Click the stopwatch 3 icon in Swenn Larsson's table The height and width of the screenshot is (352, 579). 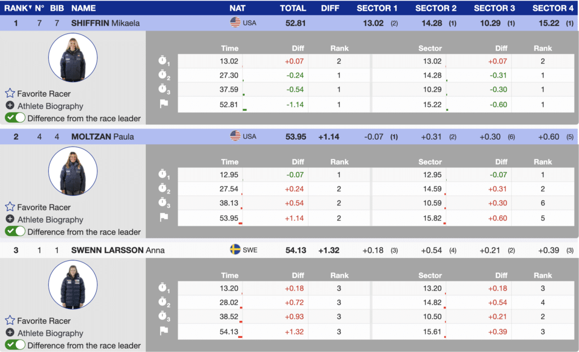tap(164, 316)
